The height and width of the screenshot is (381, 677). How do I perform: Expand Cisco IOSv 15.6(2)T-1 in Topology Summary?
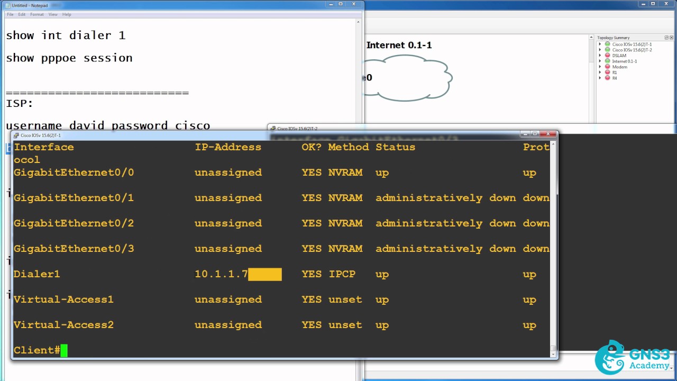click(x=600, y=44)
